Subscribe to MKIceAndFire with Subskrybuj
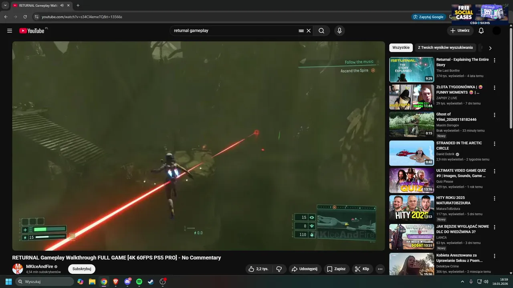Screen dimensions: 513x288 point(82,269)
